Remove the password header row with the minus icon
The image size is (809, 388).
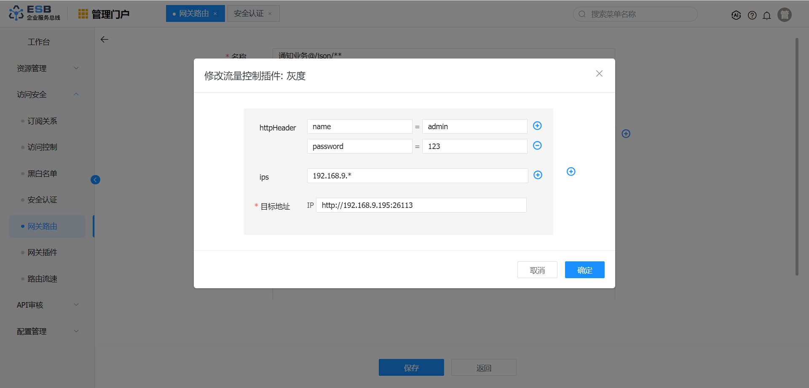coord(537,146)
